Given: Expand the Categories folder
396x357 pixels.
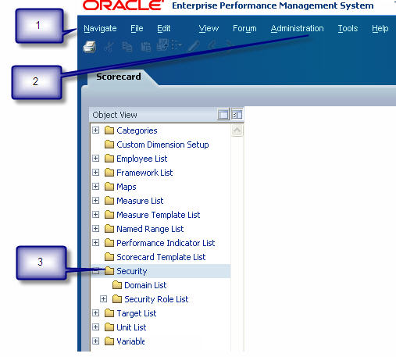Looking at the screenshot, I should coord(96,130).
